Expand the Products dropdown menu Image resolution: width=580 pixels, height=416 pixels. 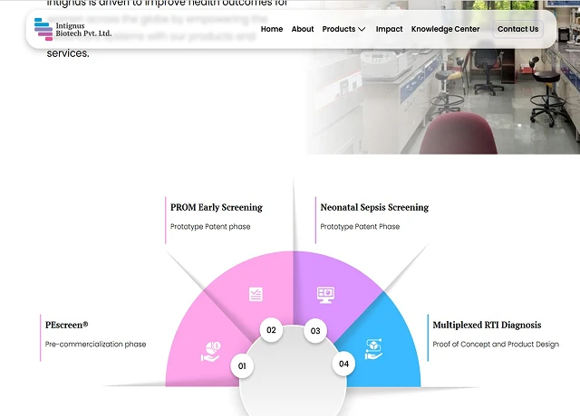[343, 29]
